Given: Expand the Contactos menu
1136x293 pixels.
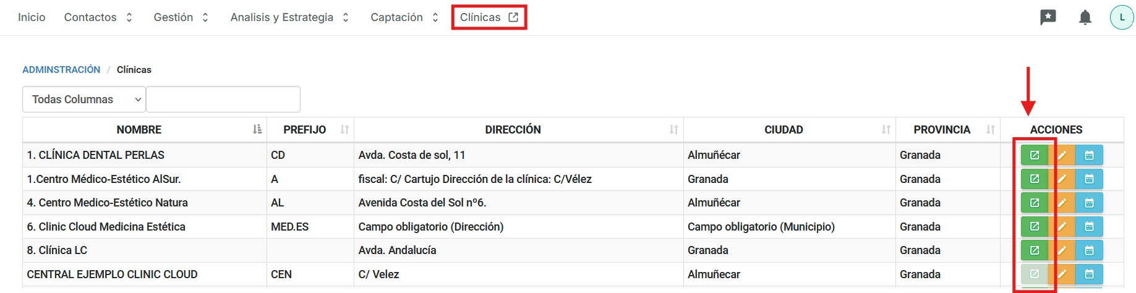Looking at the screenshot, I should 98,17.
